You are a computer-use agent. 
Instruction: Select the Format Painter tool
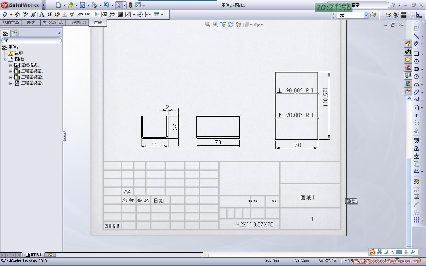pyautogui.click(x=33, y=14)
